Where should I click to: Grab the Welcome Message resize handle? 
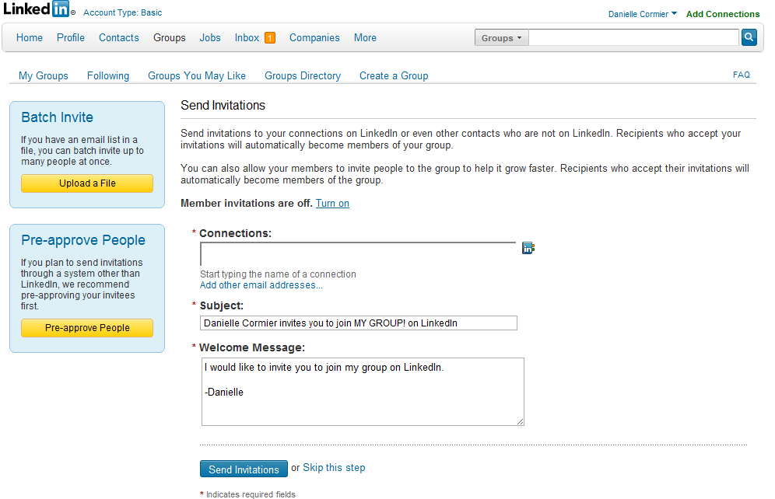521,421
